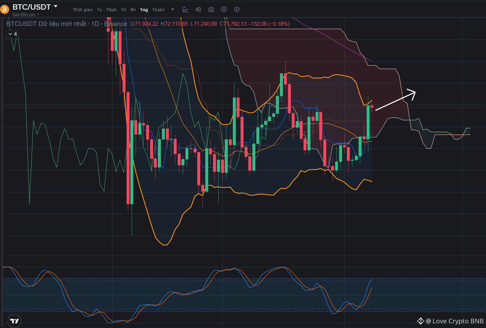Image resolution: width=486 pixels, height=328 pixels.
Task: Click the change value -132,08 (−0.18%)
Action: click(269, 24)
